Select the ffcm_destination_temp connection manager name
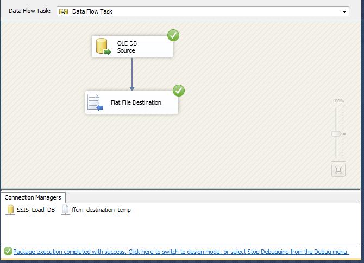364x263 pixels. coord(101,210)
